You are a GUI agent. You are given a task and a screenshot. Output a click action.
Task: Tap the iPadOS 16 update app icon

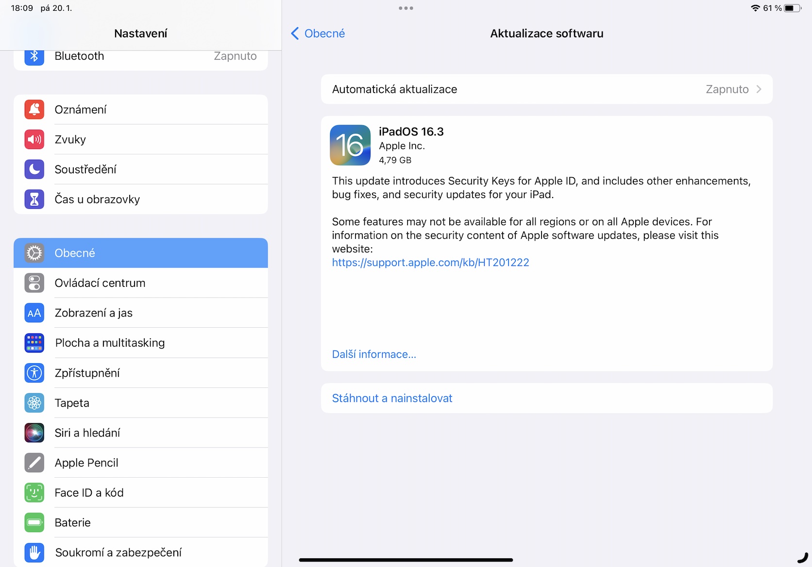tap(350, 145)
